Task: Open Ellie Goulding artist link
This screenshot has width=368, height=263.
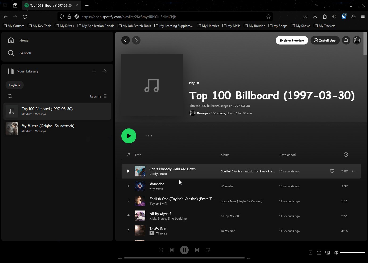Action: [177, 219]
